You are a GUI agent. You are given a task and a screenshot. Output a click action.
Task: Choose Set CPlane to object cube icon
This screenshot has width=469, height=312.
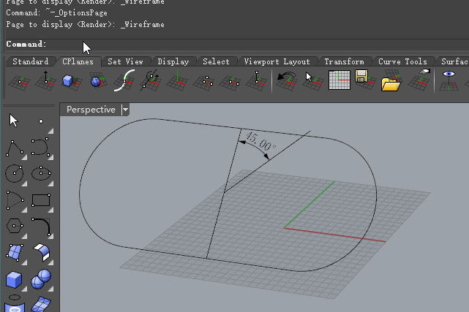click(72, 81)
